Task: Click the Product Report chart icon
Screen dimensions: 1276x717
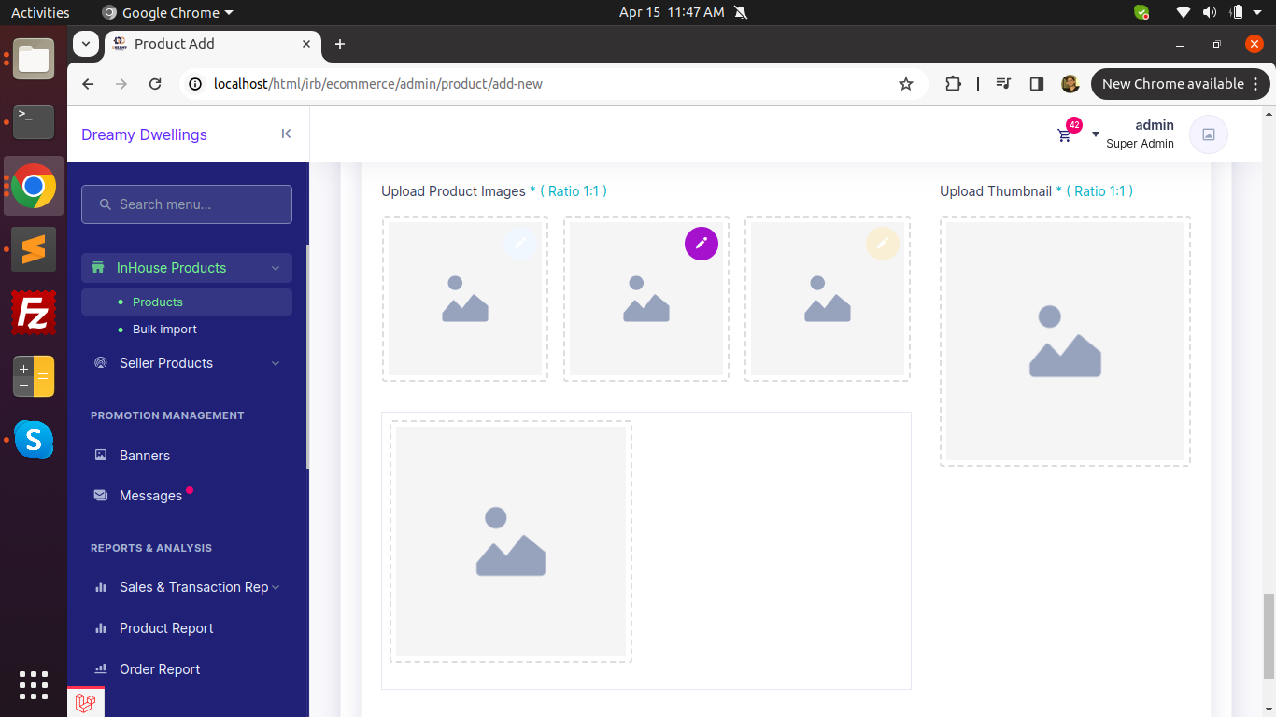Action: [101, 628]
